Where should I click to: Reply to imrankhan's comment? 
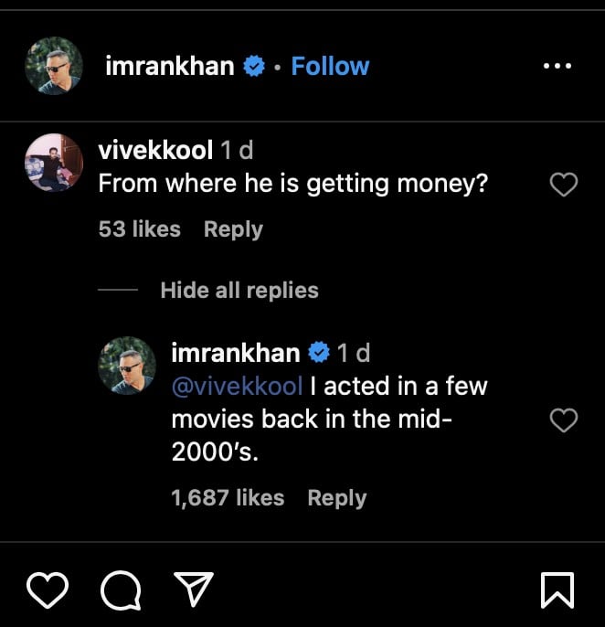336,498
